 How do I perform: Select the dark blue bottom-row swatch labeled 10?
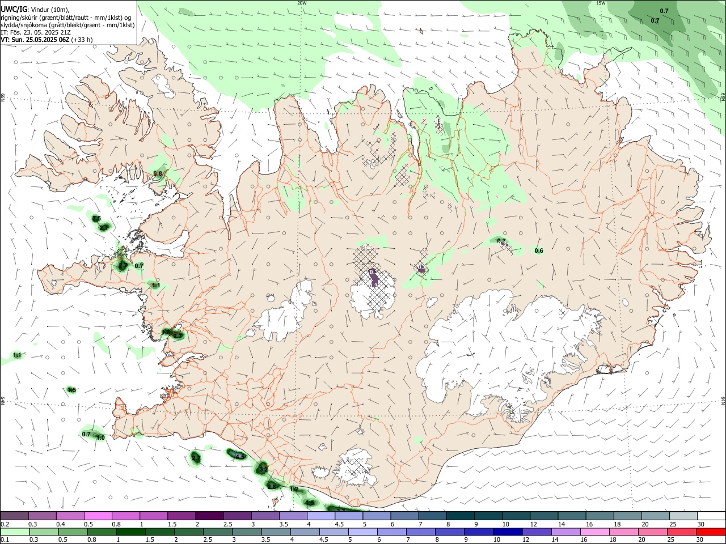pos(508,532)
